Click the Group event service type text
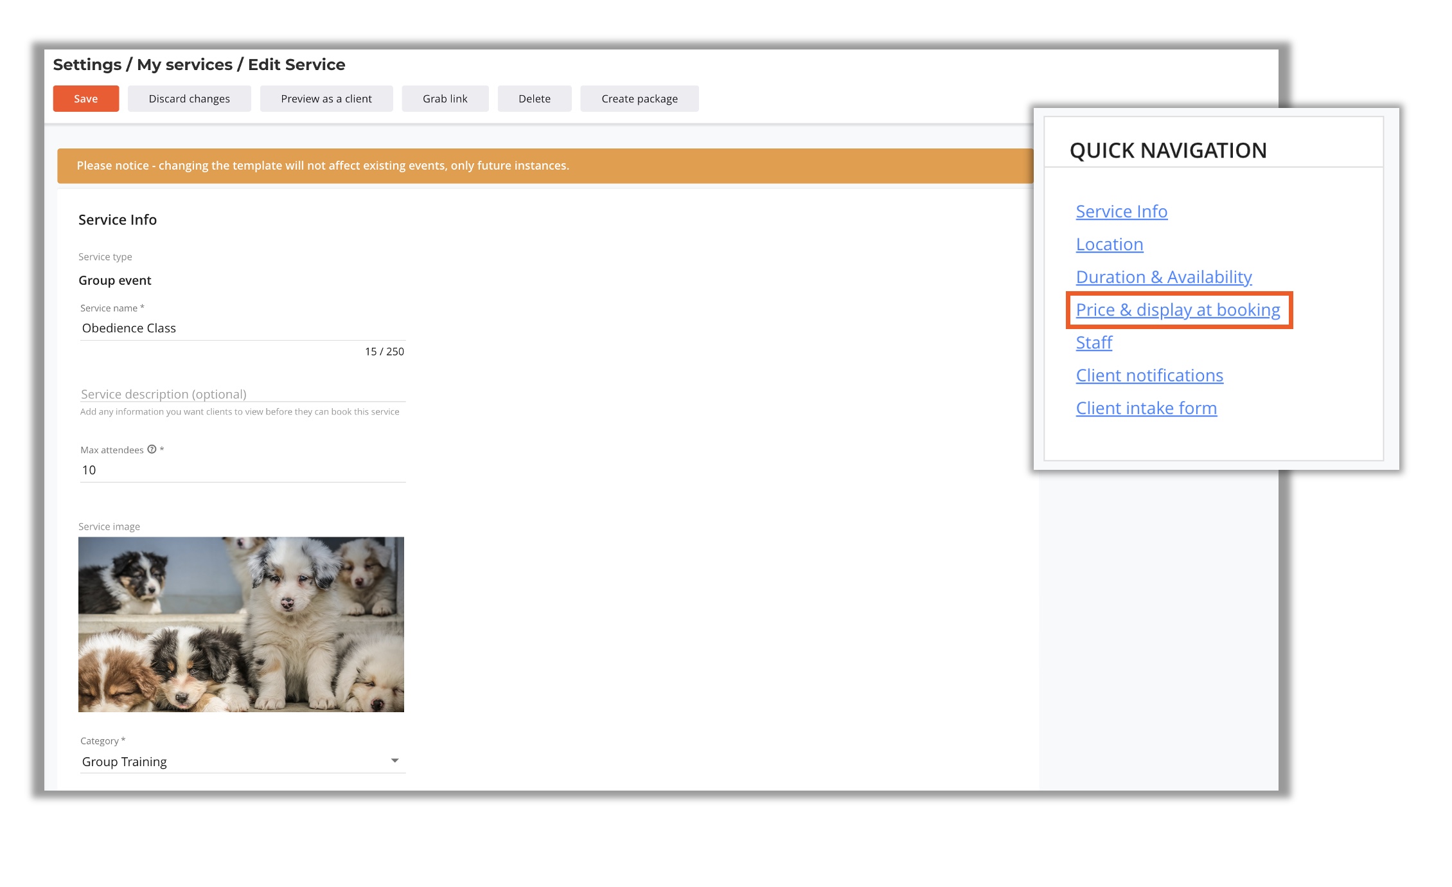This screenshot has height=887, width=1452. [115, 280]
